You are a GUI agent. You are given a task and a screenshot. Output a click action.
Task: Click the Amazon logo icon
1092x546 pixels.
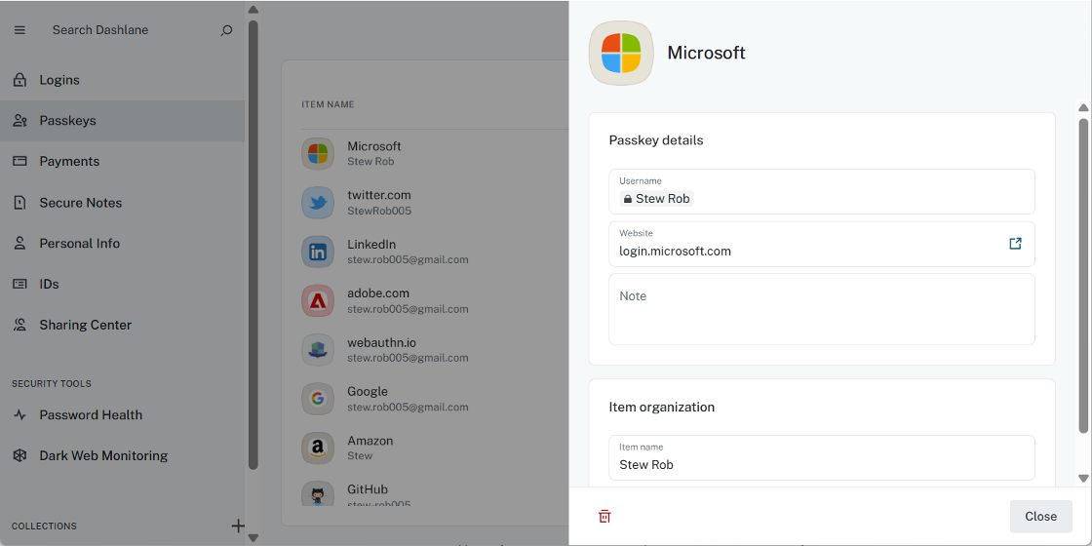(x=318, y=448)
